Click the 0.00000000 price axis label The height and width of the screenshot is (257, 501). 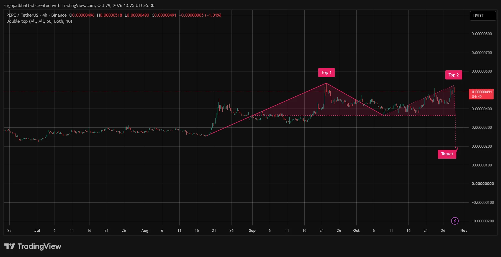click(x=483, y=184)
